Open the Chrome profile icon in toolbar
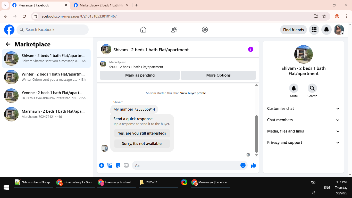 (x=337, y=16)
